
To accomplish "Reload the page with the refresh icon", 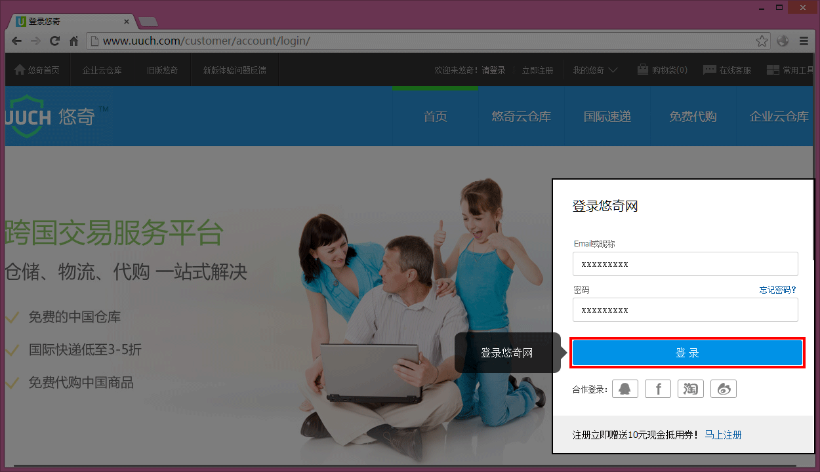I will (x=55, y=41).
